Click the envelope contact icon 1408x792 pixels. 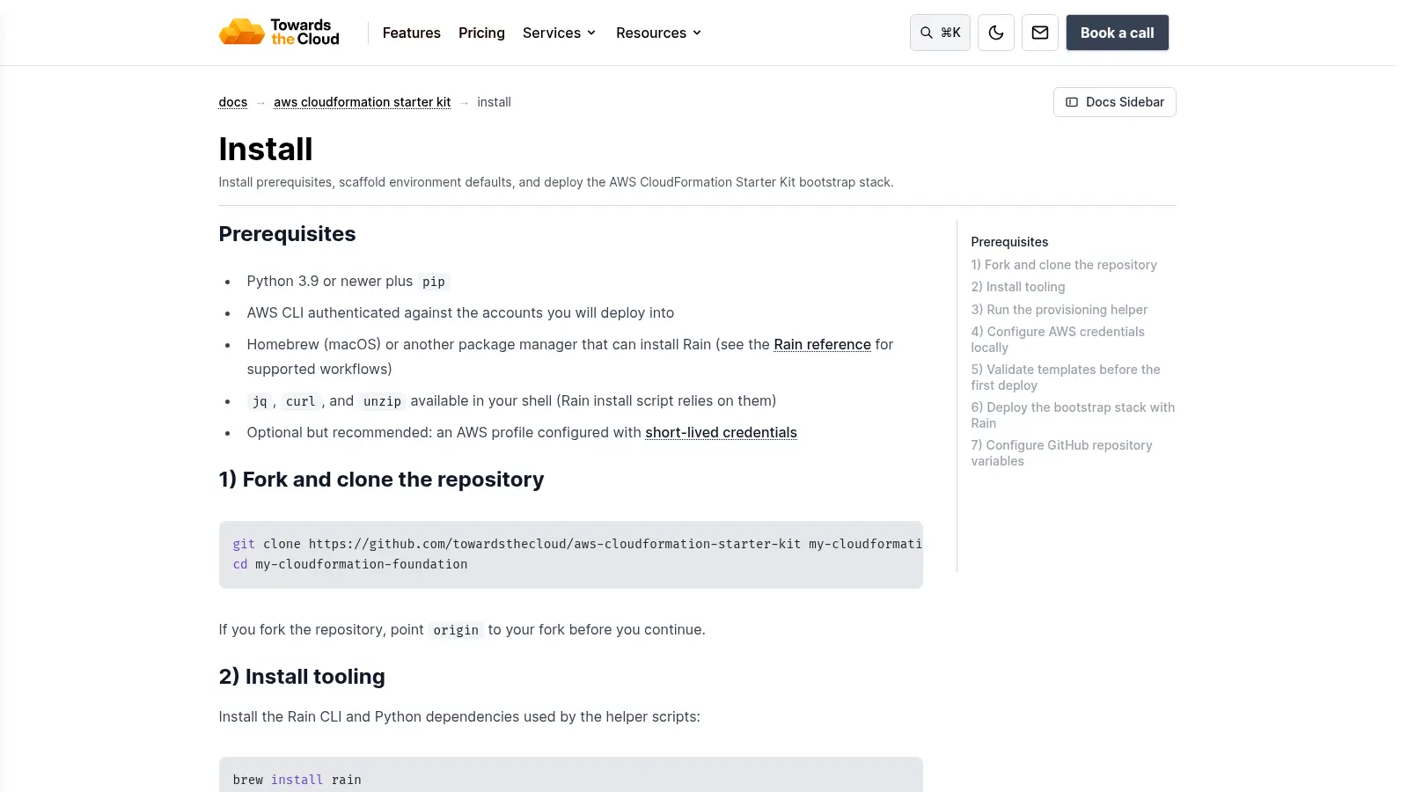coord(1040,33)
